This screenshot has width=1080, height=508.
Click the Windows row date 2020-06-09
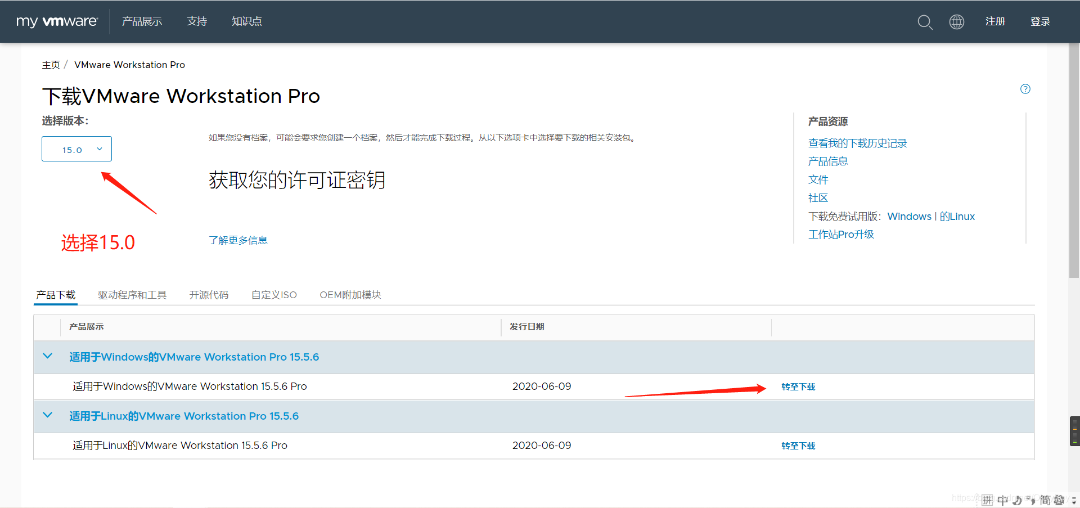[542, 386]
